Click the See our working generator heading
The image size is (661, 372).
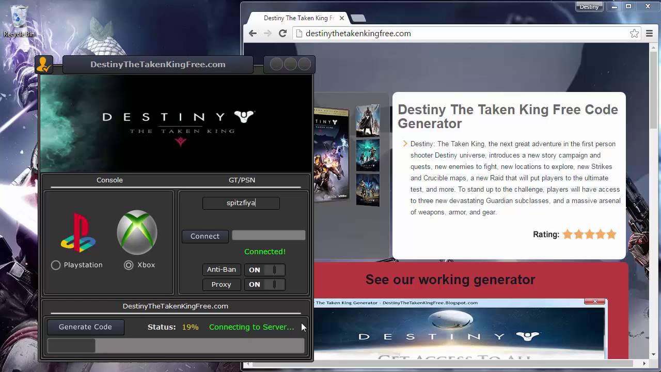click(x=450, y=280)
